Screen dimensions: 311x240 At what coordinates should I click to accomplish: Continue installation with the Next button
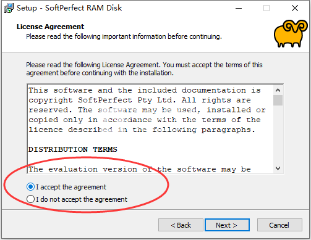[227, 225]
